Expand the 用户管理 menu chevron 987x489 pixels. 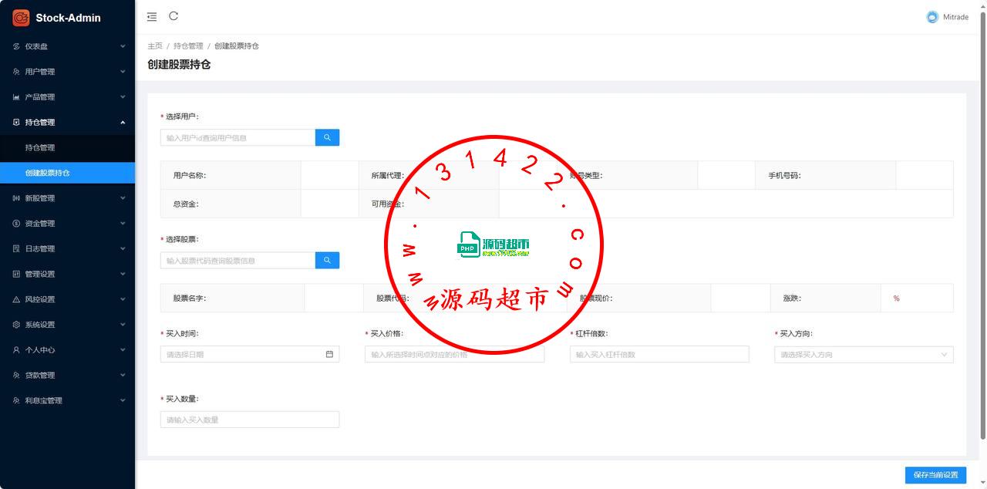123,72
